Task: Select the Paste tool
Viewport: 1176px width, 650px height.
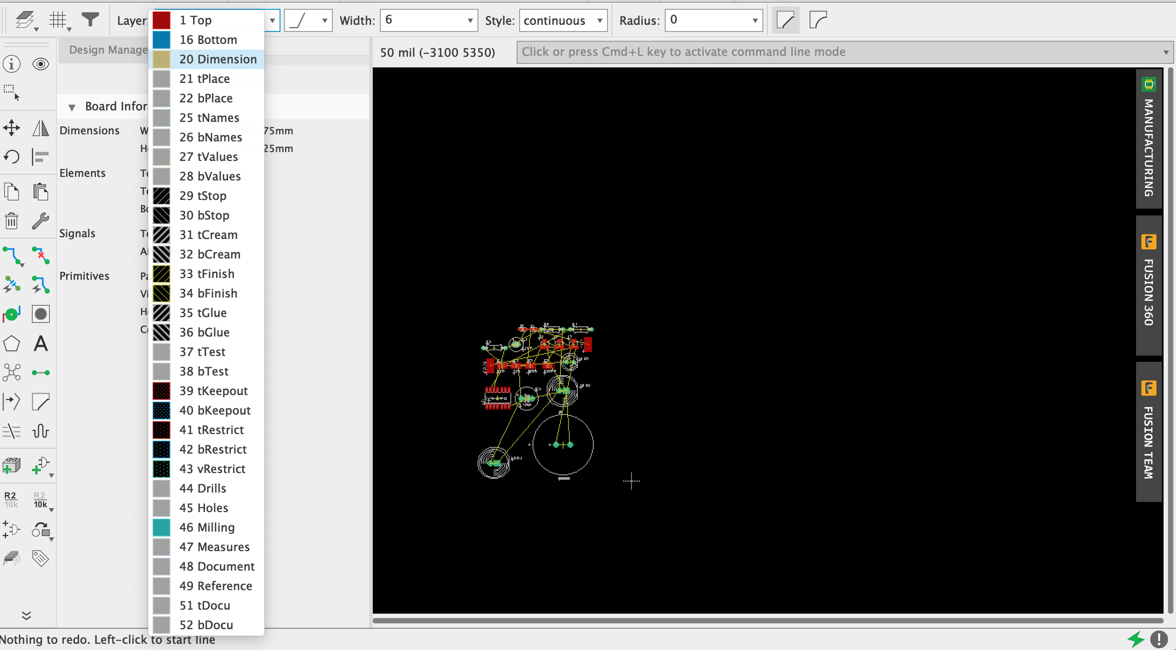Action: [41, 192]
